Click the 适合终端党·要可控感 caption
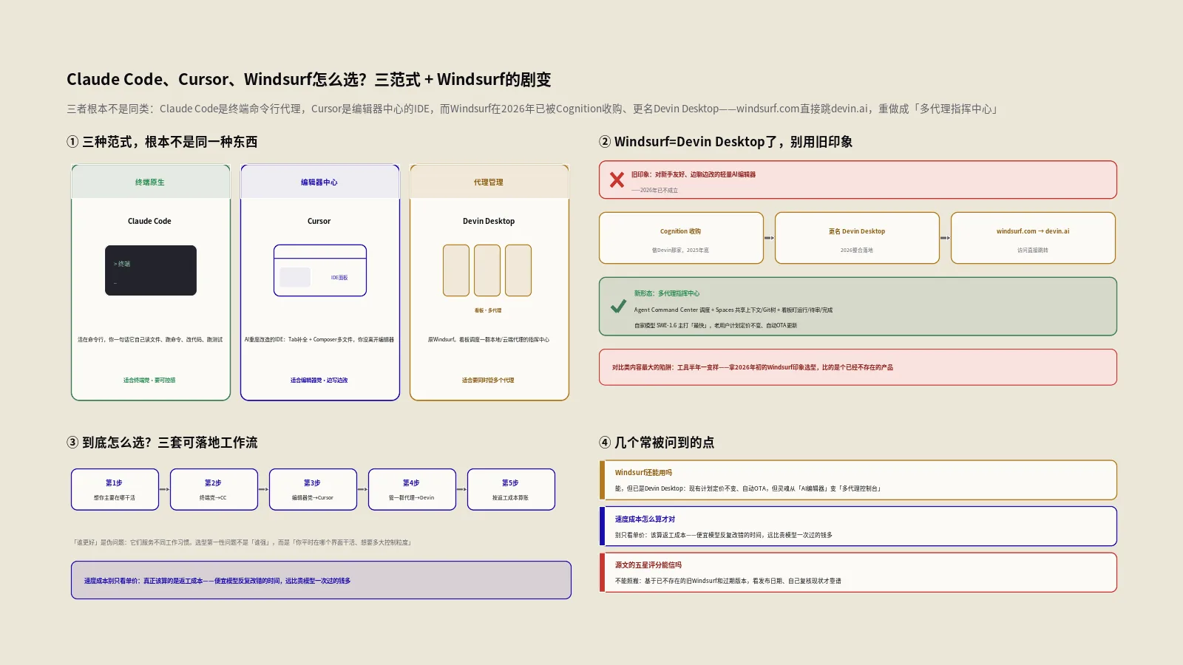This screenshot has width=1183, height=665. [149, 381]
